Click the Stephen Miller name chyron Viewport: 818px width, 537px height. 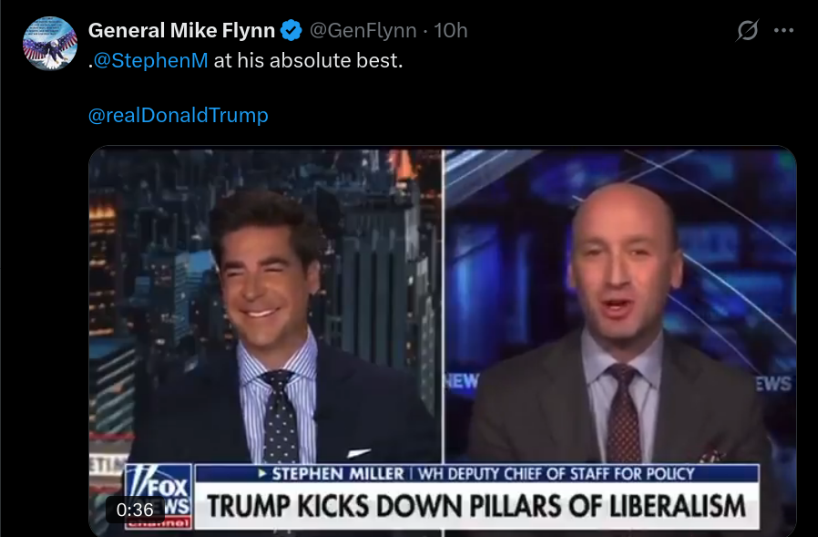click(337, 474)
